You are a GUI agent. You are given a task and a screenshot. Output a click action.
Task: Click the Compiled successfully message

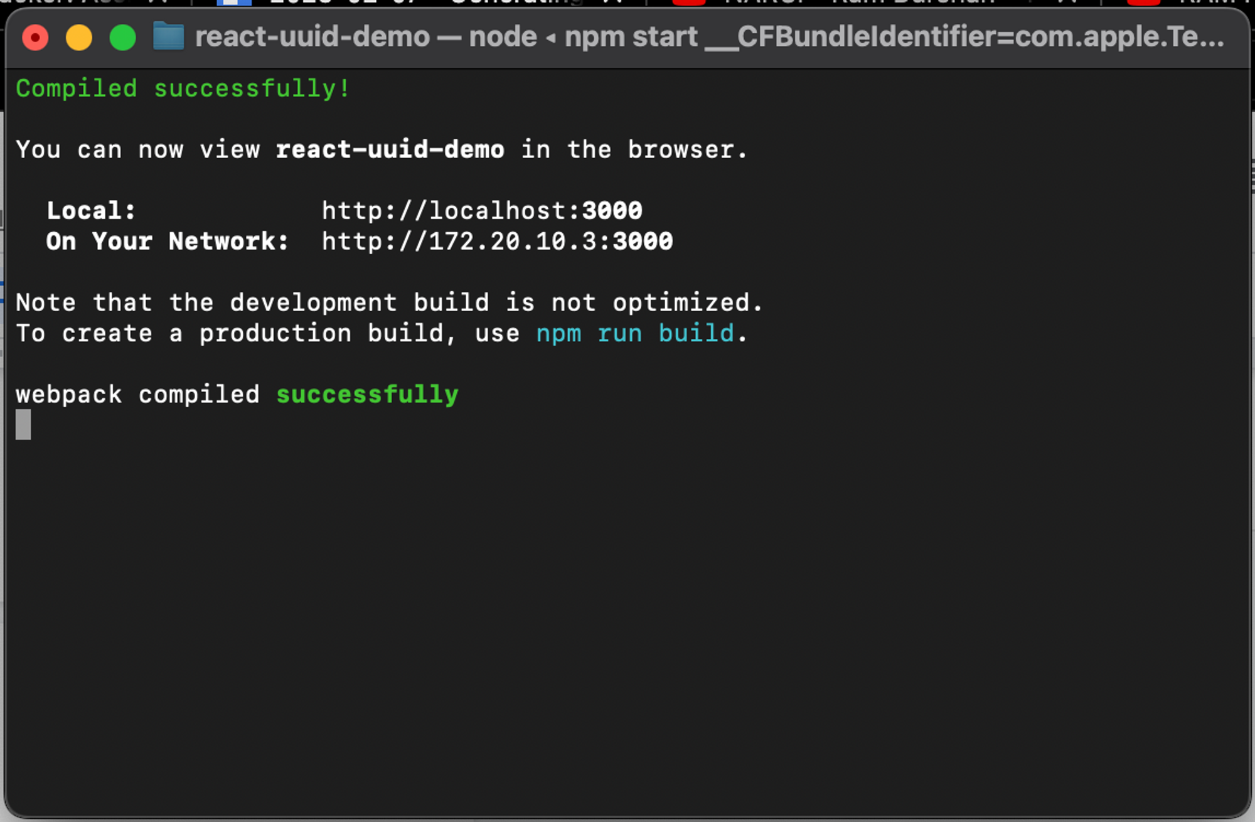pyautogui.click(x=181, y=88)
